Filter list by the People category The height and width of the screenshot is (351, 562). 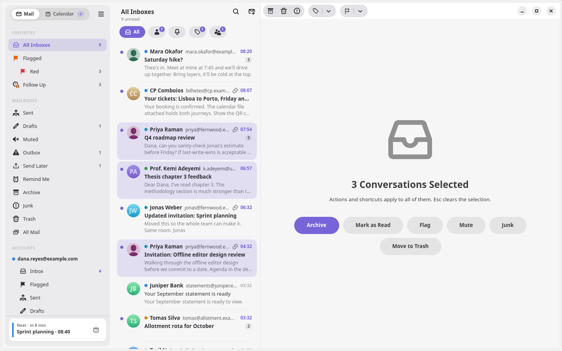tap(157, 32)
